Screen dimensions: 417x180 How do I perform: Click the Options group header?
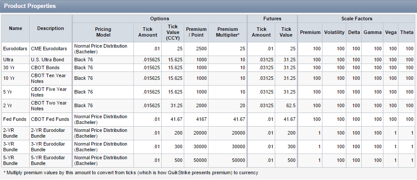tap(159, 19)
